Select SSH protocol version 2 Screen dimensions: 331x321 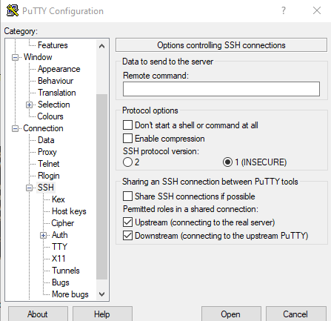127,162
